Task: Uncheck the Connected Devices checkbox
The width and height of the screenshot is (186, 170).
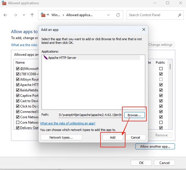Action: coord(18,111)
